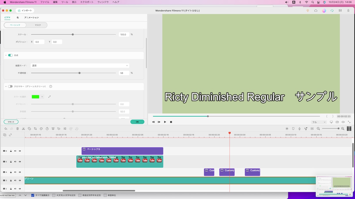Collapse the 合成 section chevron
The width and height of the screenshot is (355, 199).
[x=6, y=55]
